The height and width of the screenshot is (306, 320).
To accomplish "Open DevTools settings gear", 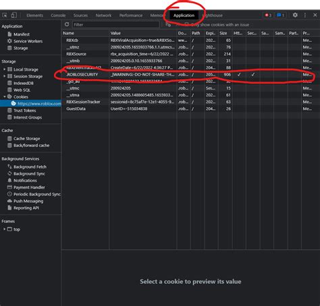I will [x=295, y=15].
